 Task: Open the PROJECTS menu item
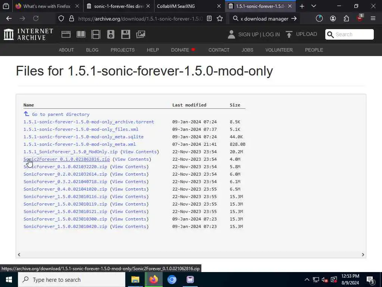tap(122, 50)
